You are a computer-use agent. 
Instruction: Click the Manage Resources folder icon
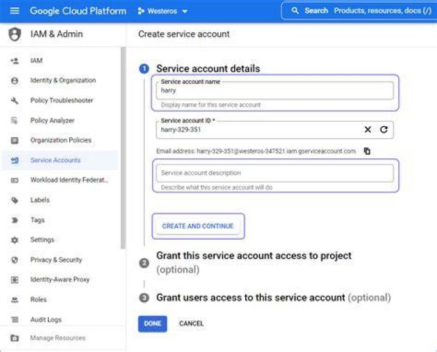(x=15, y=338)
